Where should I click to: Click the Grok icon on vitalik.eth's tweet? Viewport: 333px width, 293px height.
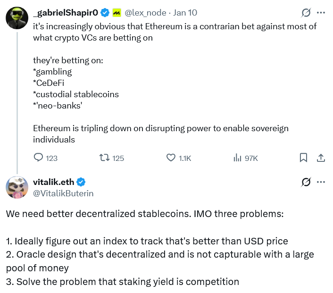point(306,182)
